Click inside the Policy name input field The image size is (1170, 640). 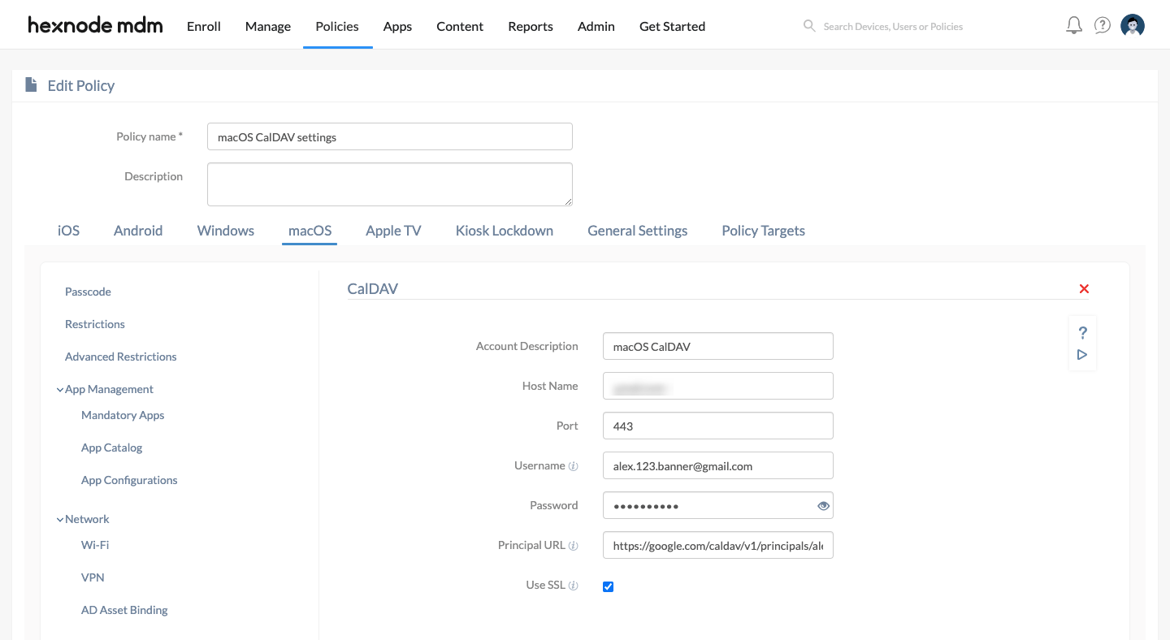coord(389,136)
